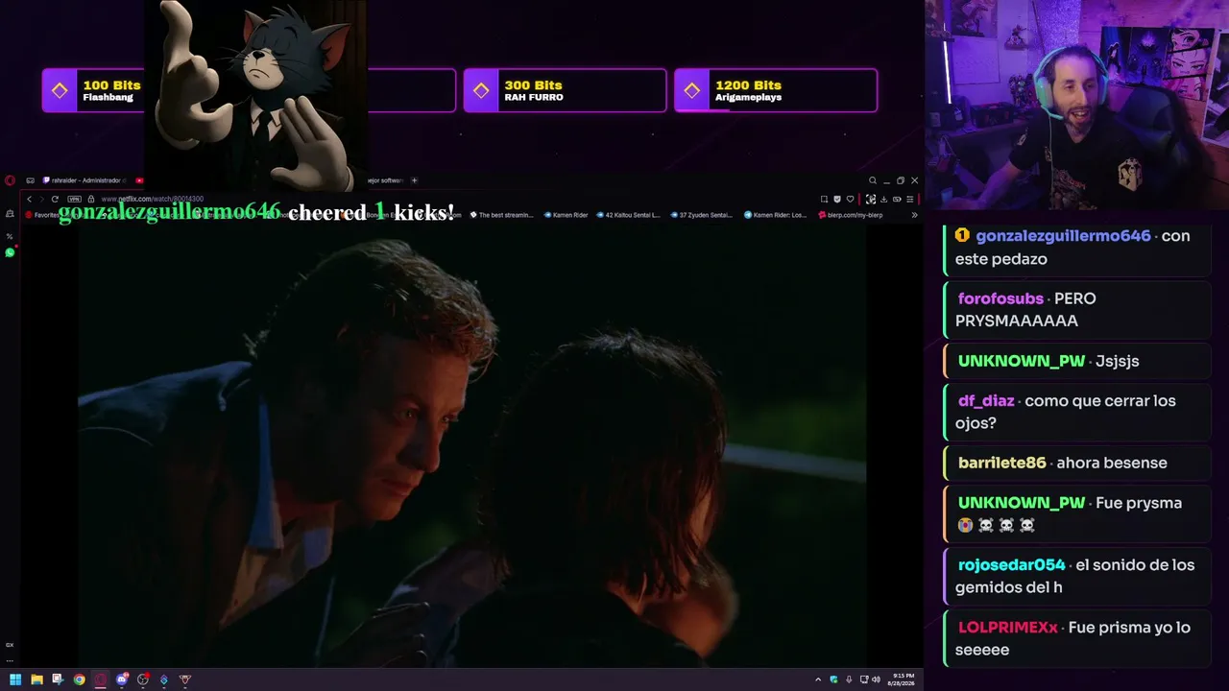Select the 100 Bits Flashbang reward
The height and width of the screenshot is (691, 1229).
93,90
